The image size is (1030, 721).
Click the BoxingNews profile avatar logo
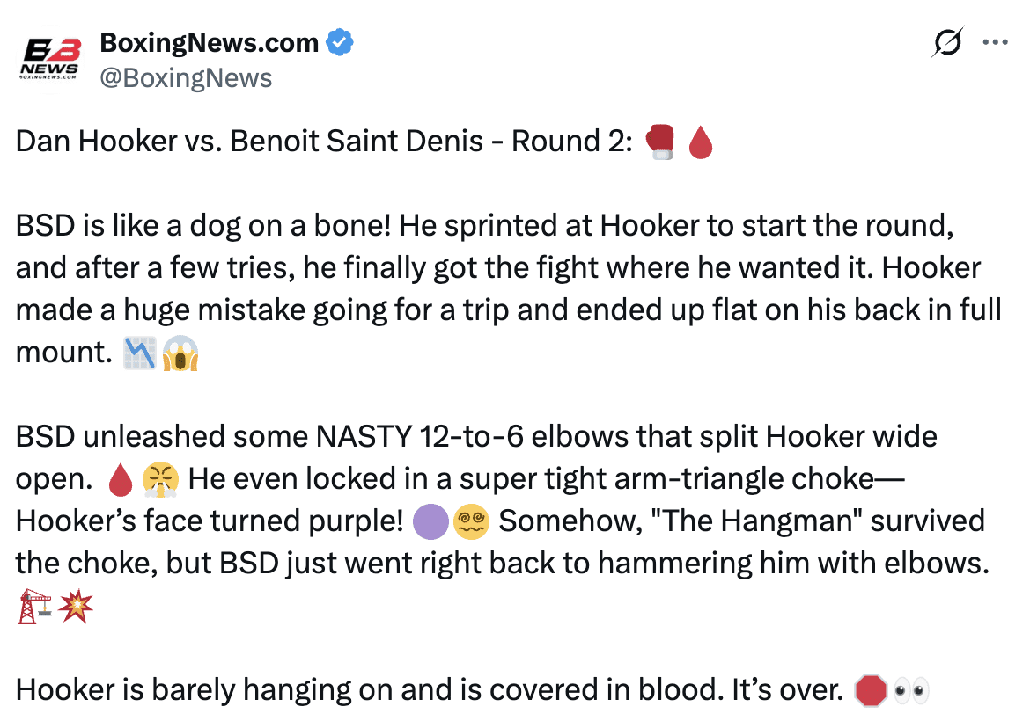click(x=49, y=60)
